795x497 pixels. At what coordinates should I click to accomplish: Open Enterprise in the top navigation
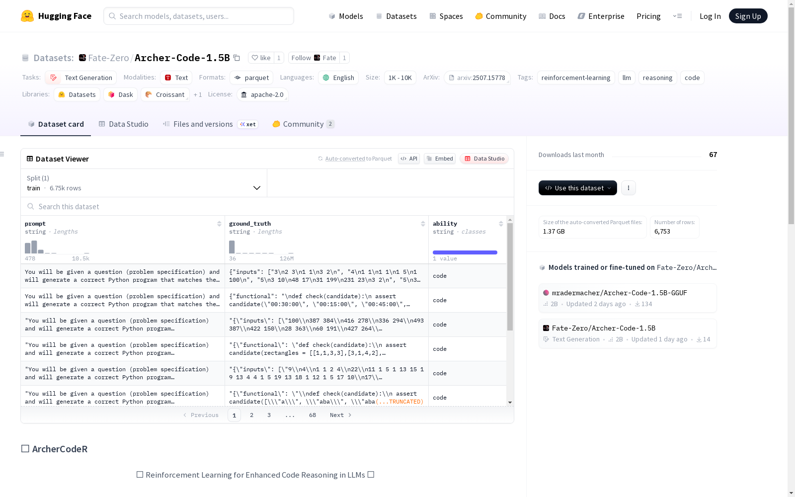tap(601, 16)
